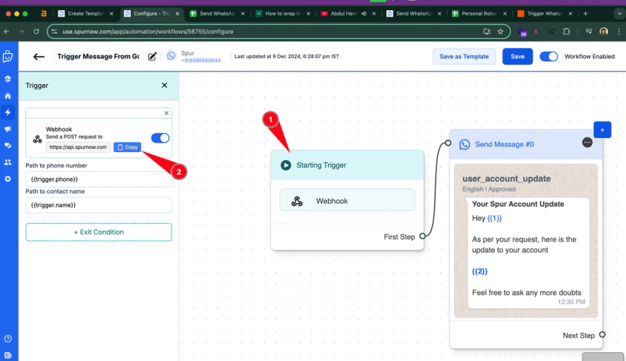Click the bottom sidebar panel icon
Screen dimensions: 626x361
click(x=7, y=355)
